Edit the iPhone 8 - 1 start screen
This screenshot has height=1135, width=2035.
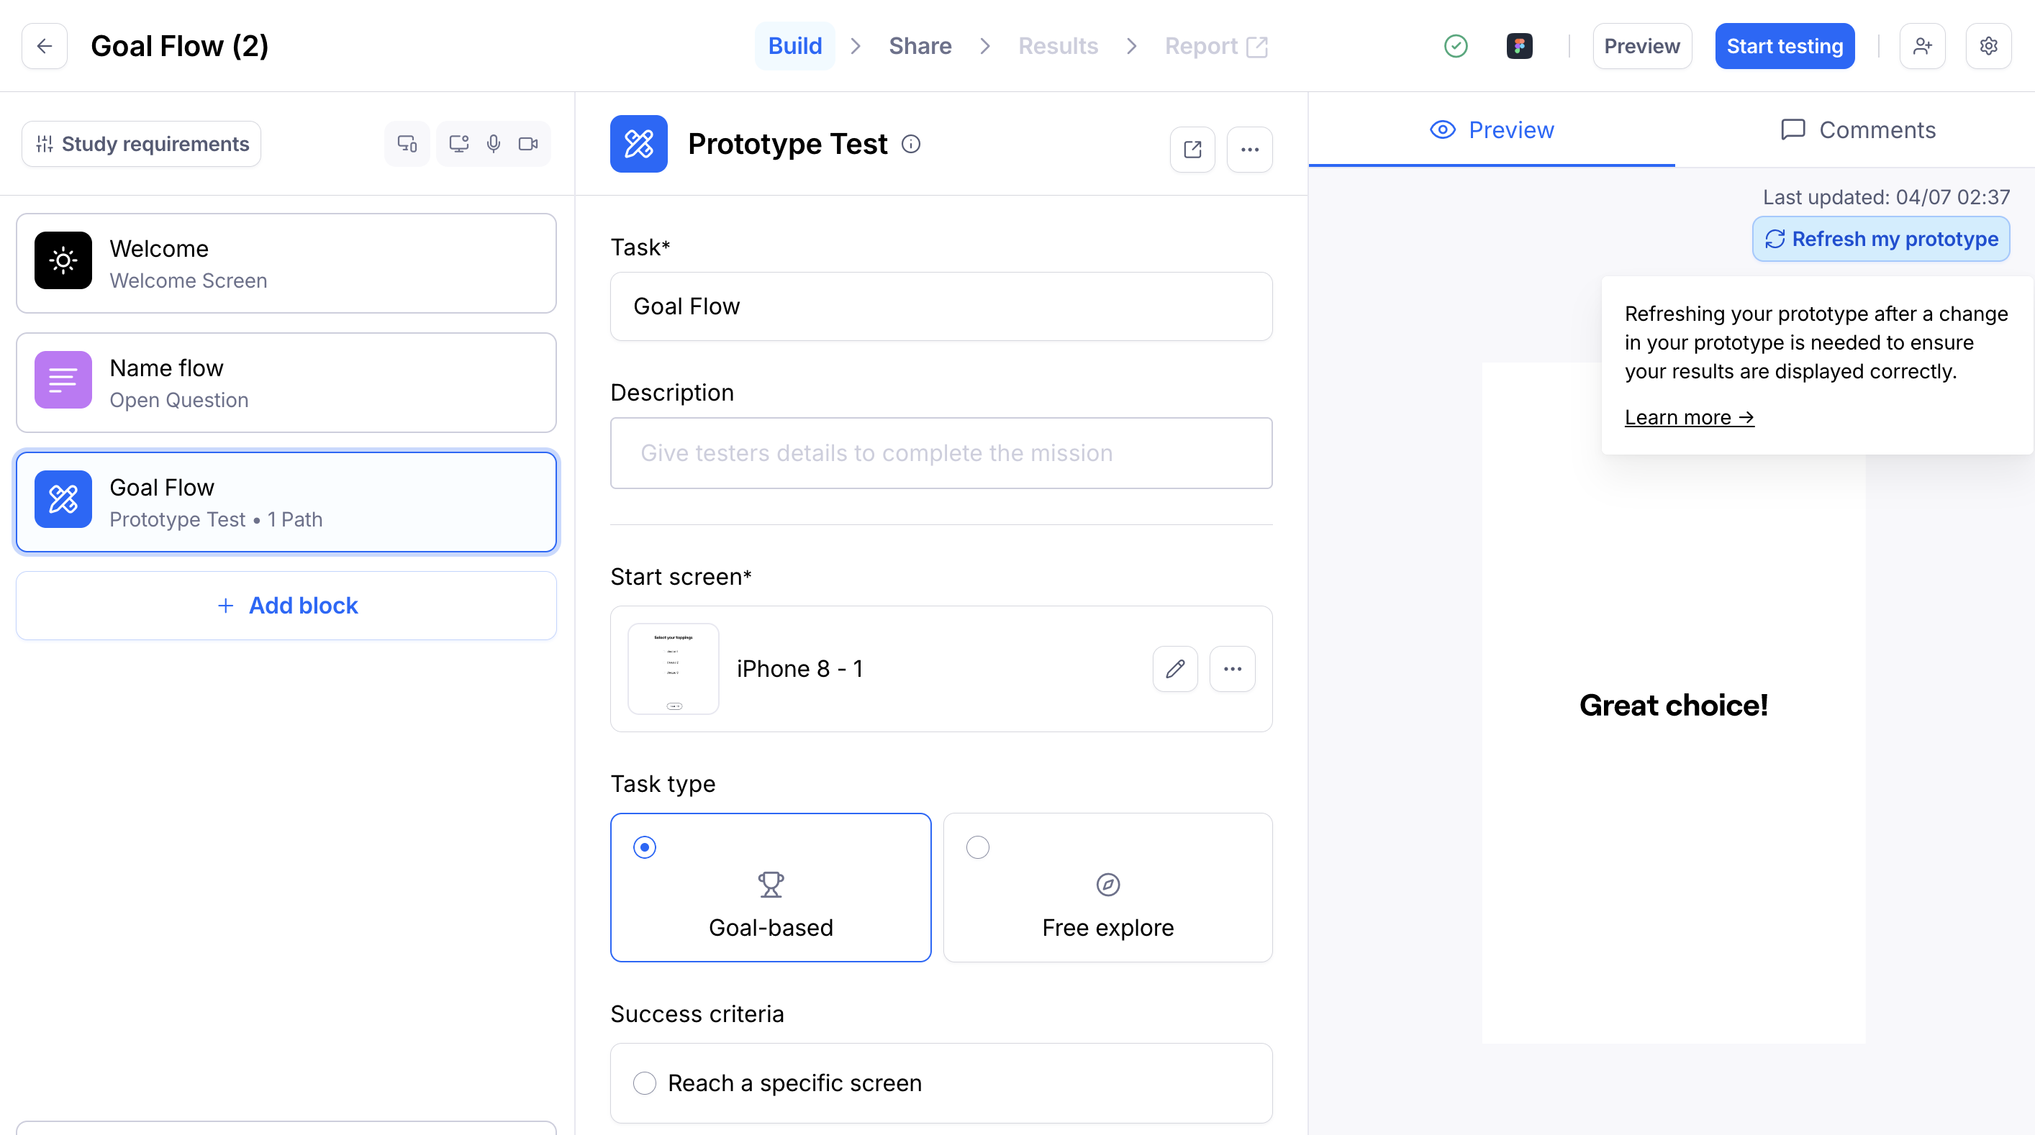point(1174,669)
